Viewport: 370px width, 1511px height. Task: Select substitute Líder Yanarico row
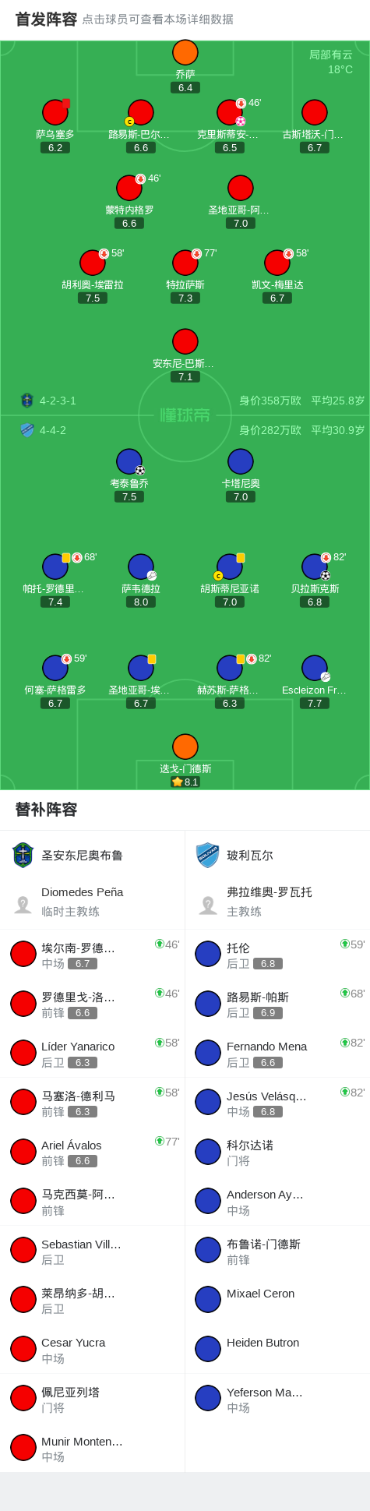92,1053
